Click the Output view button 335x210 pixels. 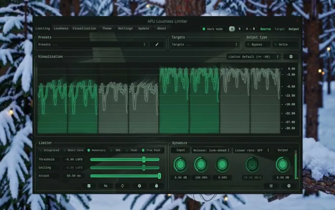pyautogui.click(x=294, y=29)
